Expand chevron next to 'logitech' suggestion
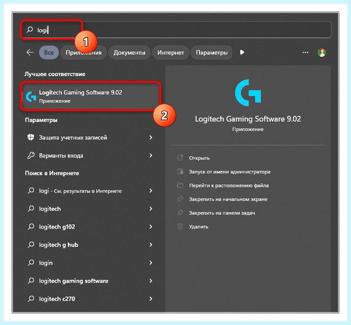 pyautogui.click(x=151, y=208)
